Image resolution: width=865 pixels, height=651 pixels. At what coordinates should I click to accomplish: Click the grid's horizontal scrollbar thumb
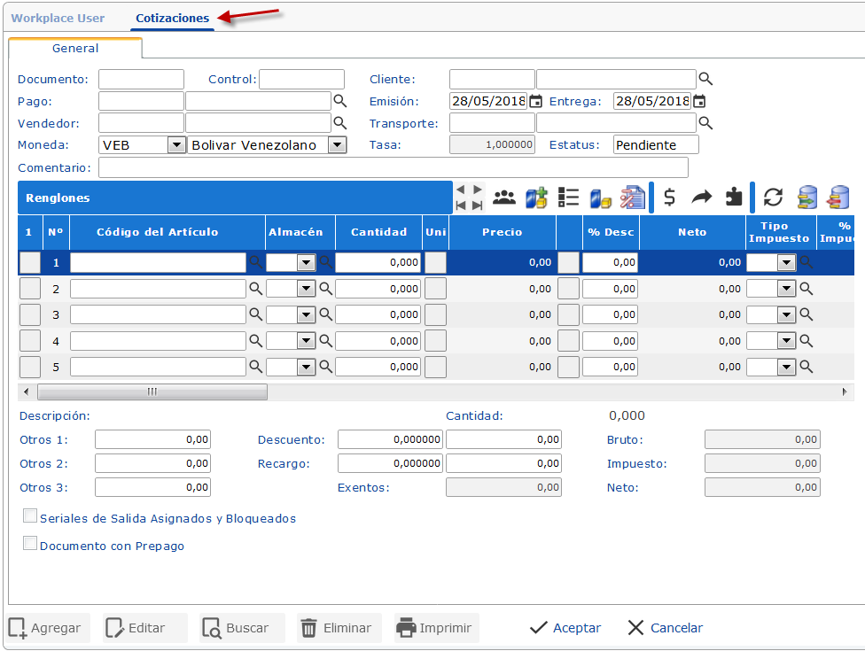point(152,391)
